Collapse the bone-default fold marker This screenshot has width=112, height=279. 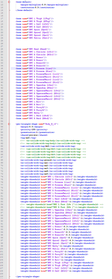tap(9, 2)
